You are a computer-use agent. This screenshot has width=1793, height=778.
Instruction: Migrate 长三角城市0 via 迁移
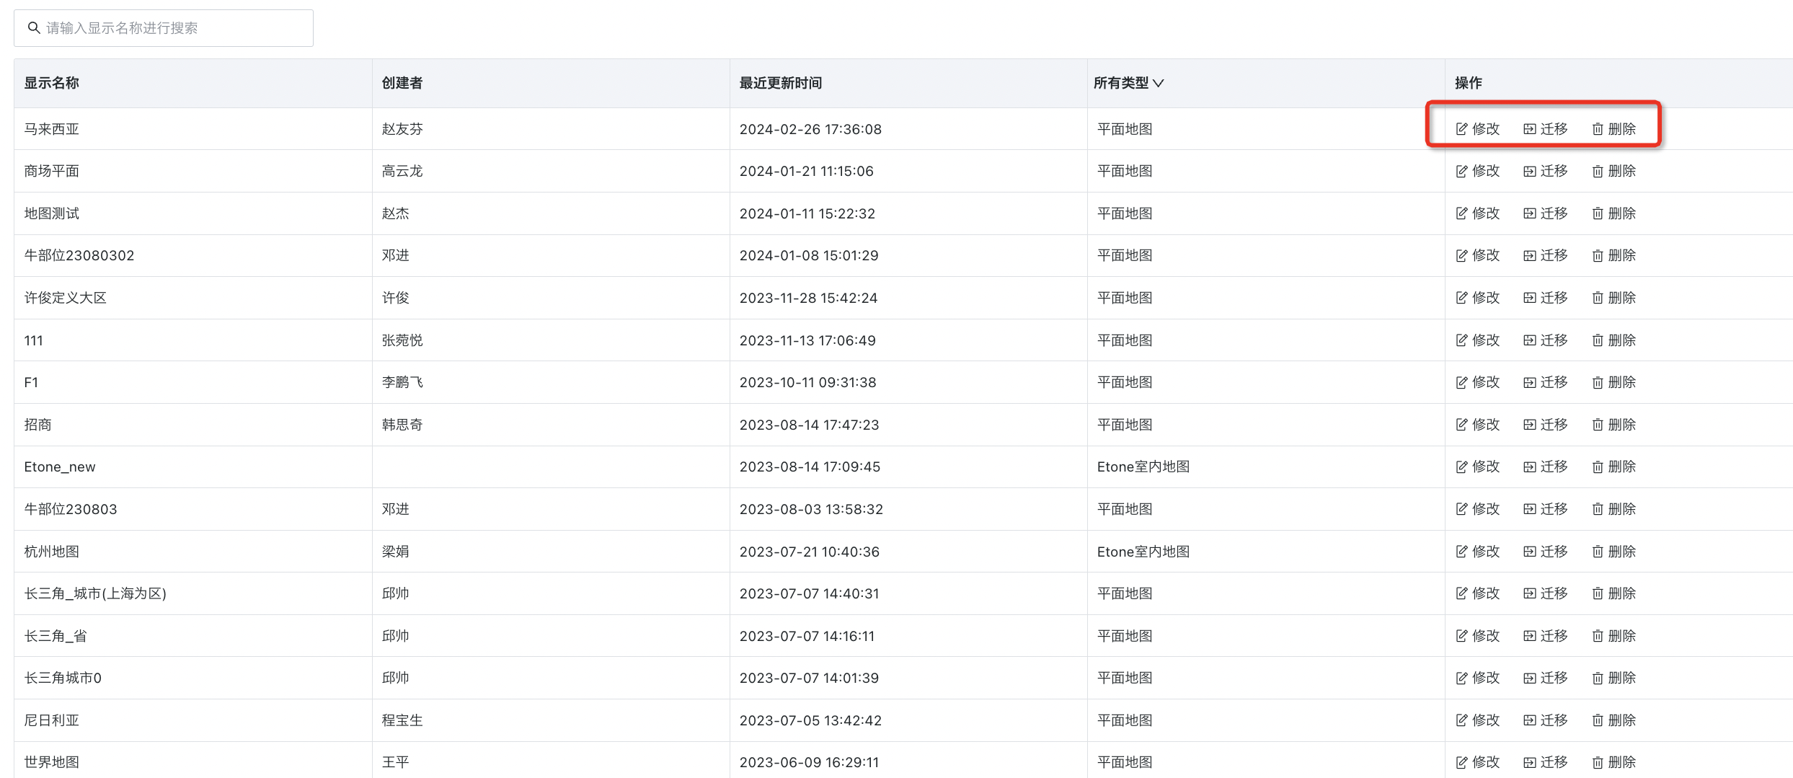click(x=1546, y=678)
